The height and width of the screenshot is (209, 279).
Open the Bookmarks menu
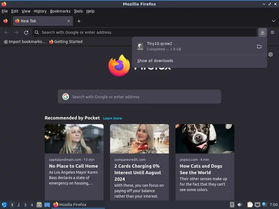coord(60,11)
